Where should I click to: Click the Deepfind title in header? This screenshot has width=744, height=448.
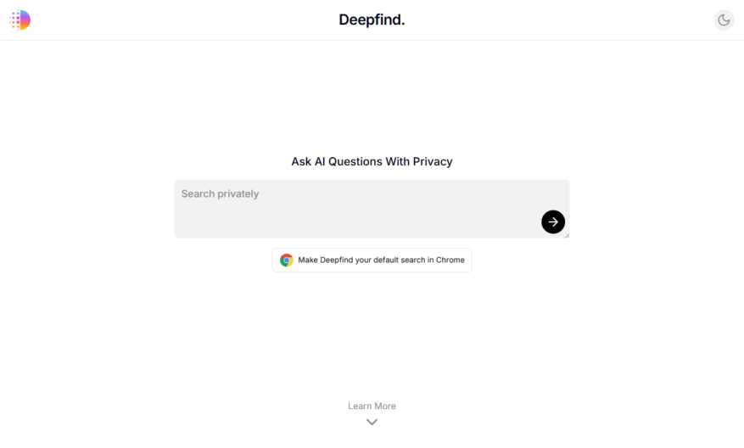372,20
